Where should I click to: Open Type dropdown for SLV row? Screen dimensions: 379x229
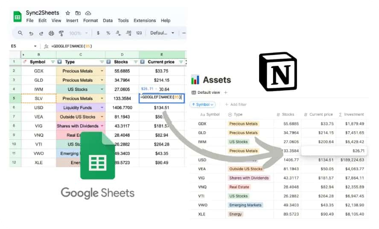pyautogui.click(x=102, y=99)
